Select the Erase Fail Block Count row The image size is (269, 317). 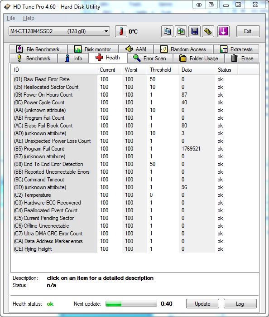click(125, 125)
